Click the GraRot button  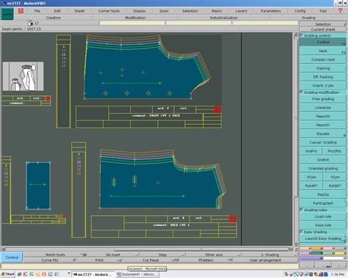323,160
